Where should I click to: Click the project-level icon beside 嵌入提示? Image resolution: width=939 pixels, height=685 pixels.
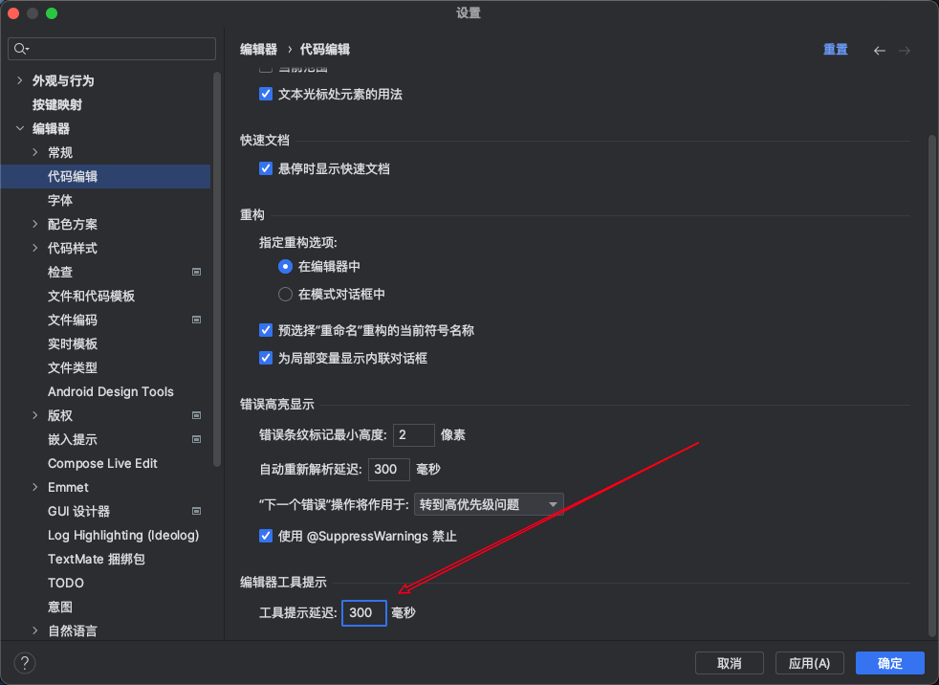(x=196, y=439)
